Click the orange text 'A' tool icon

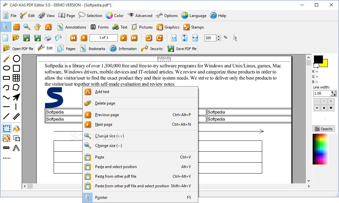48,27
